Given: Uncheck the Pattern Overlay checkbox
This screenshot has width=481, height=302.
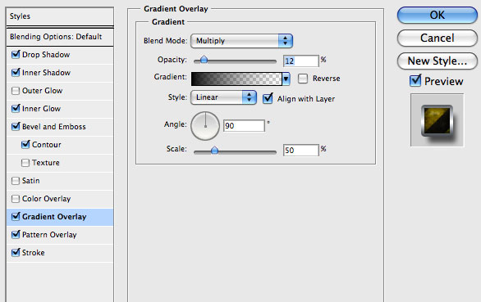Looking at the screenshot, I should coord(16,235).
